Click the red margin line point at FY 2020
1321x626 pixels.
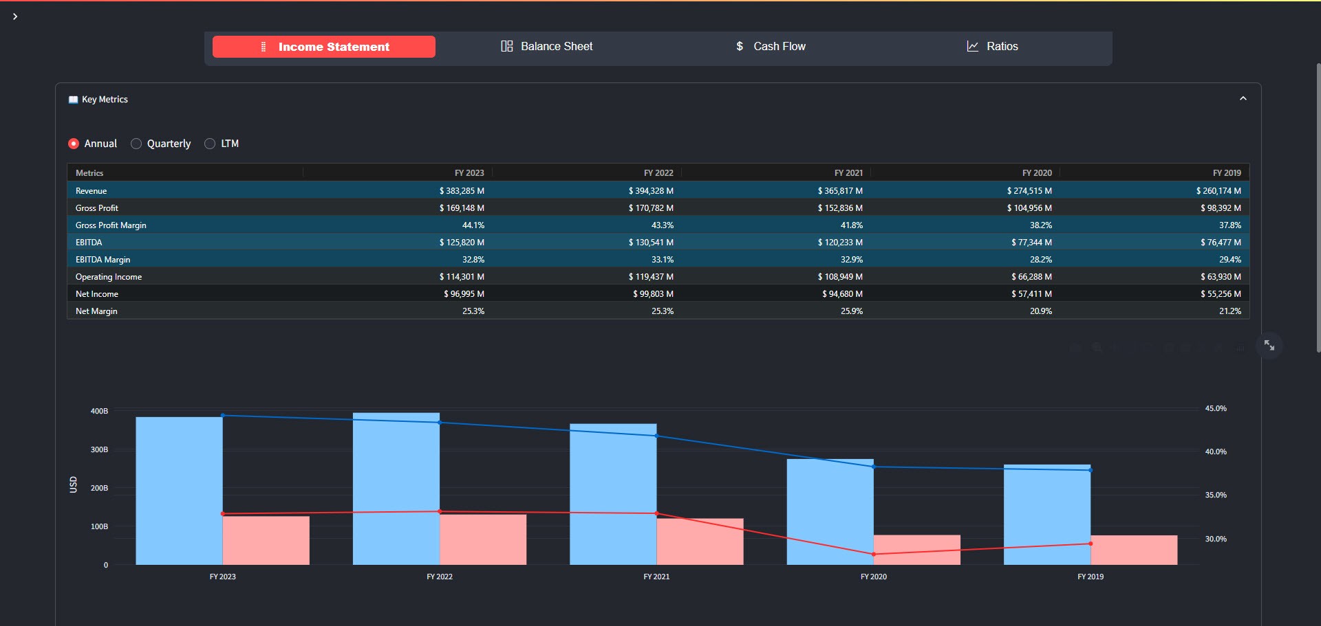[874, 554]
